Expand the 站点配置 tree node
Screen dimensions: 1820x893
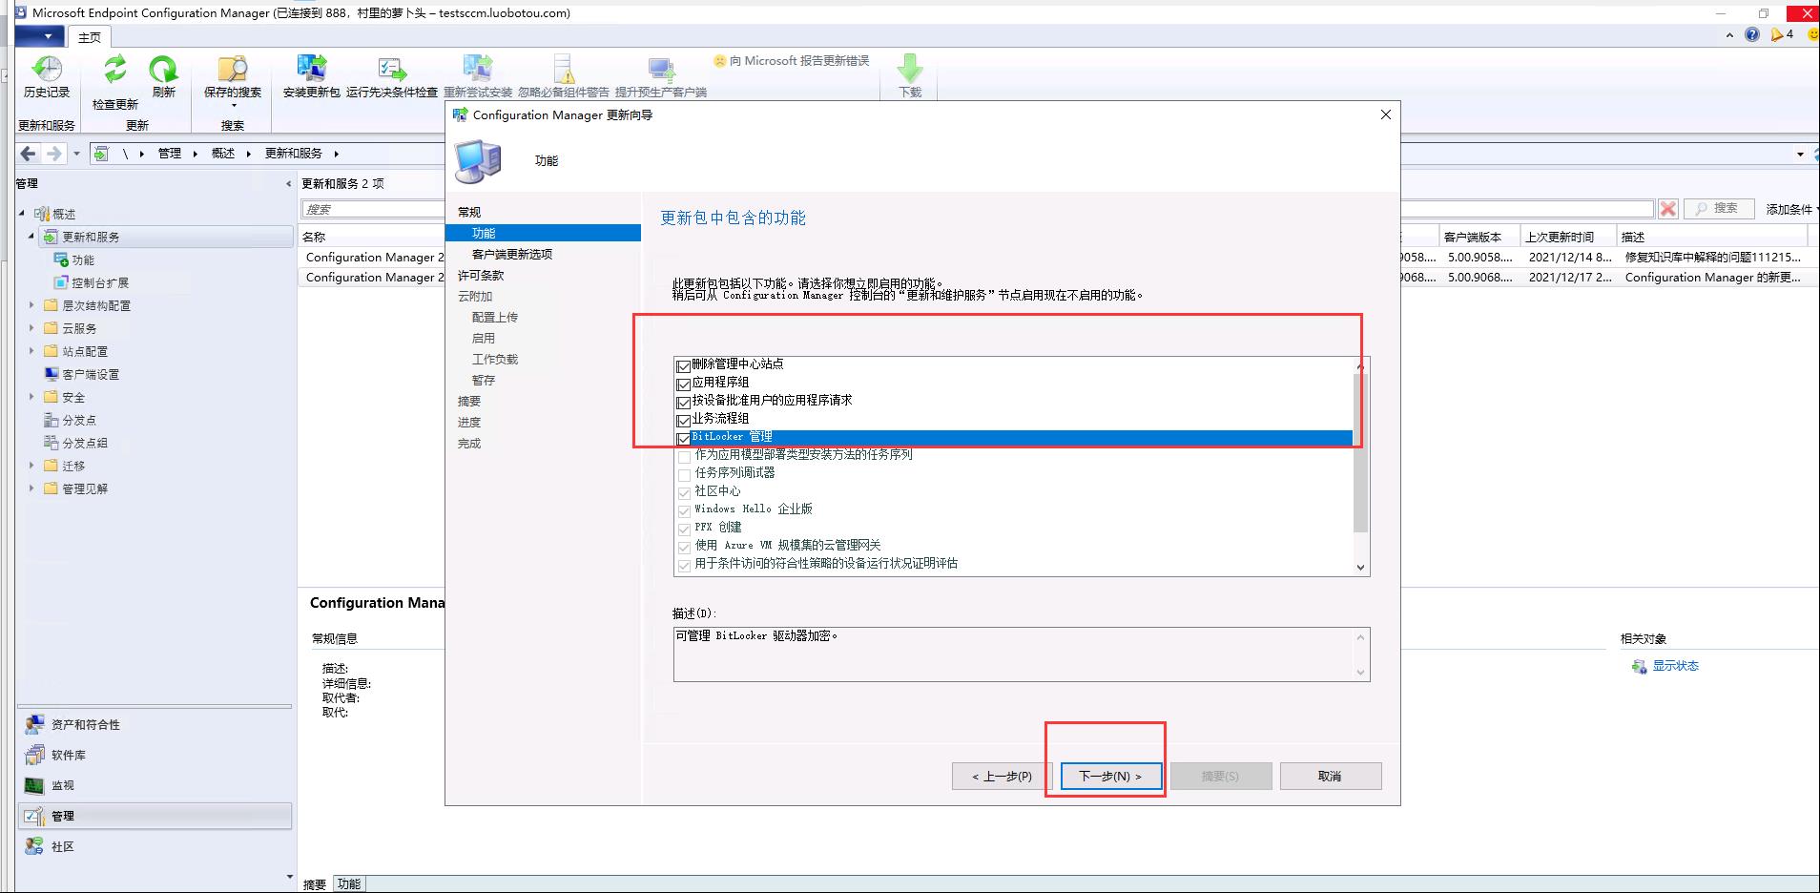coord(31,351)
